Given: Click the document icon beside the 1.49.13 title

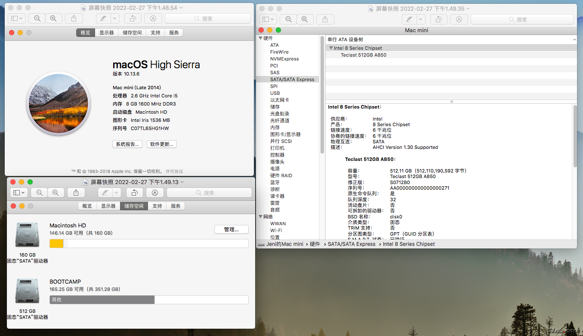Looking at the screenshot, I should (x=86, y=182).
